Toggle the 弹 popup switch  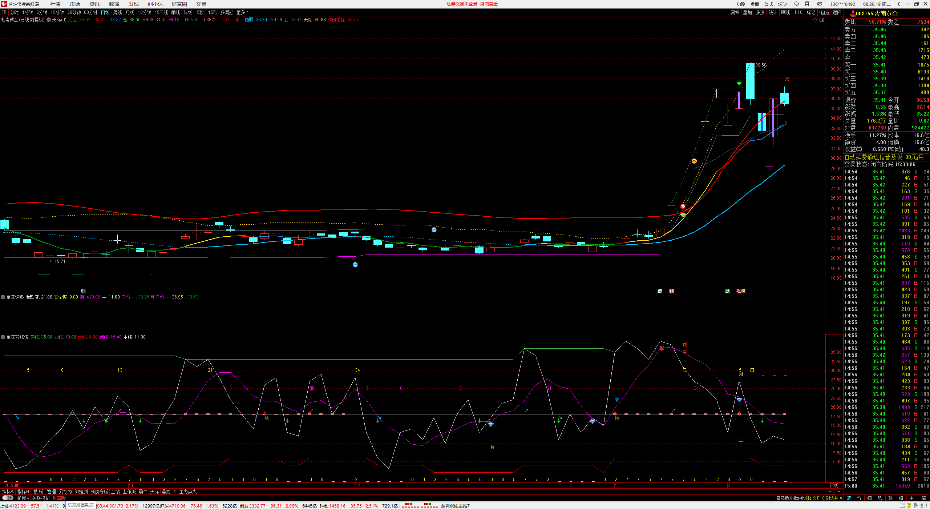(7, 498)
